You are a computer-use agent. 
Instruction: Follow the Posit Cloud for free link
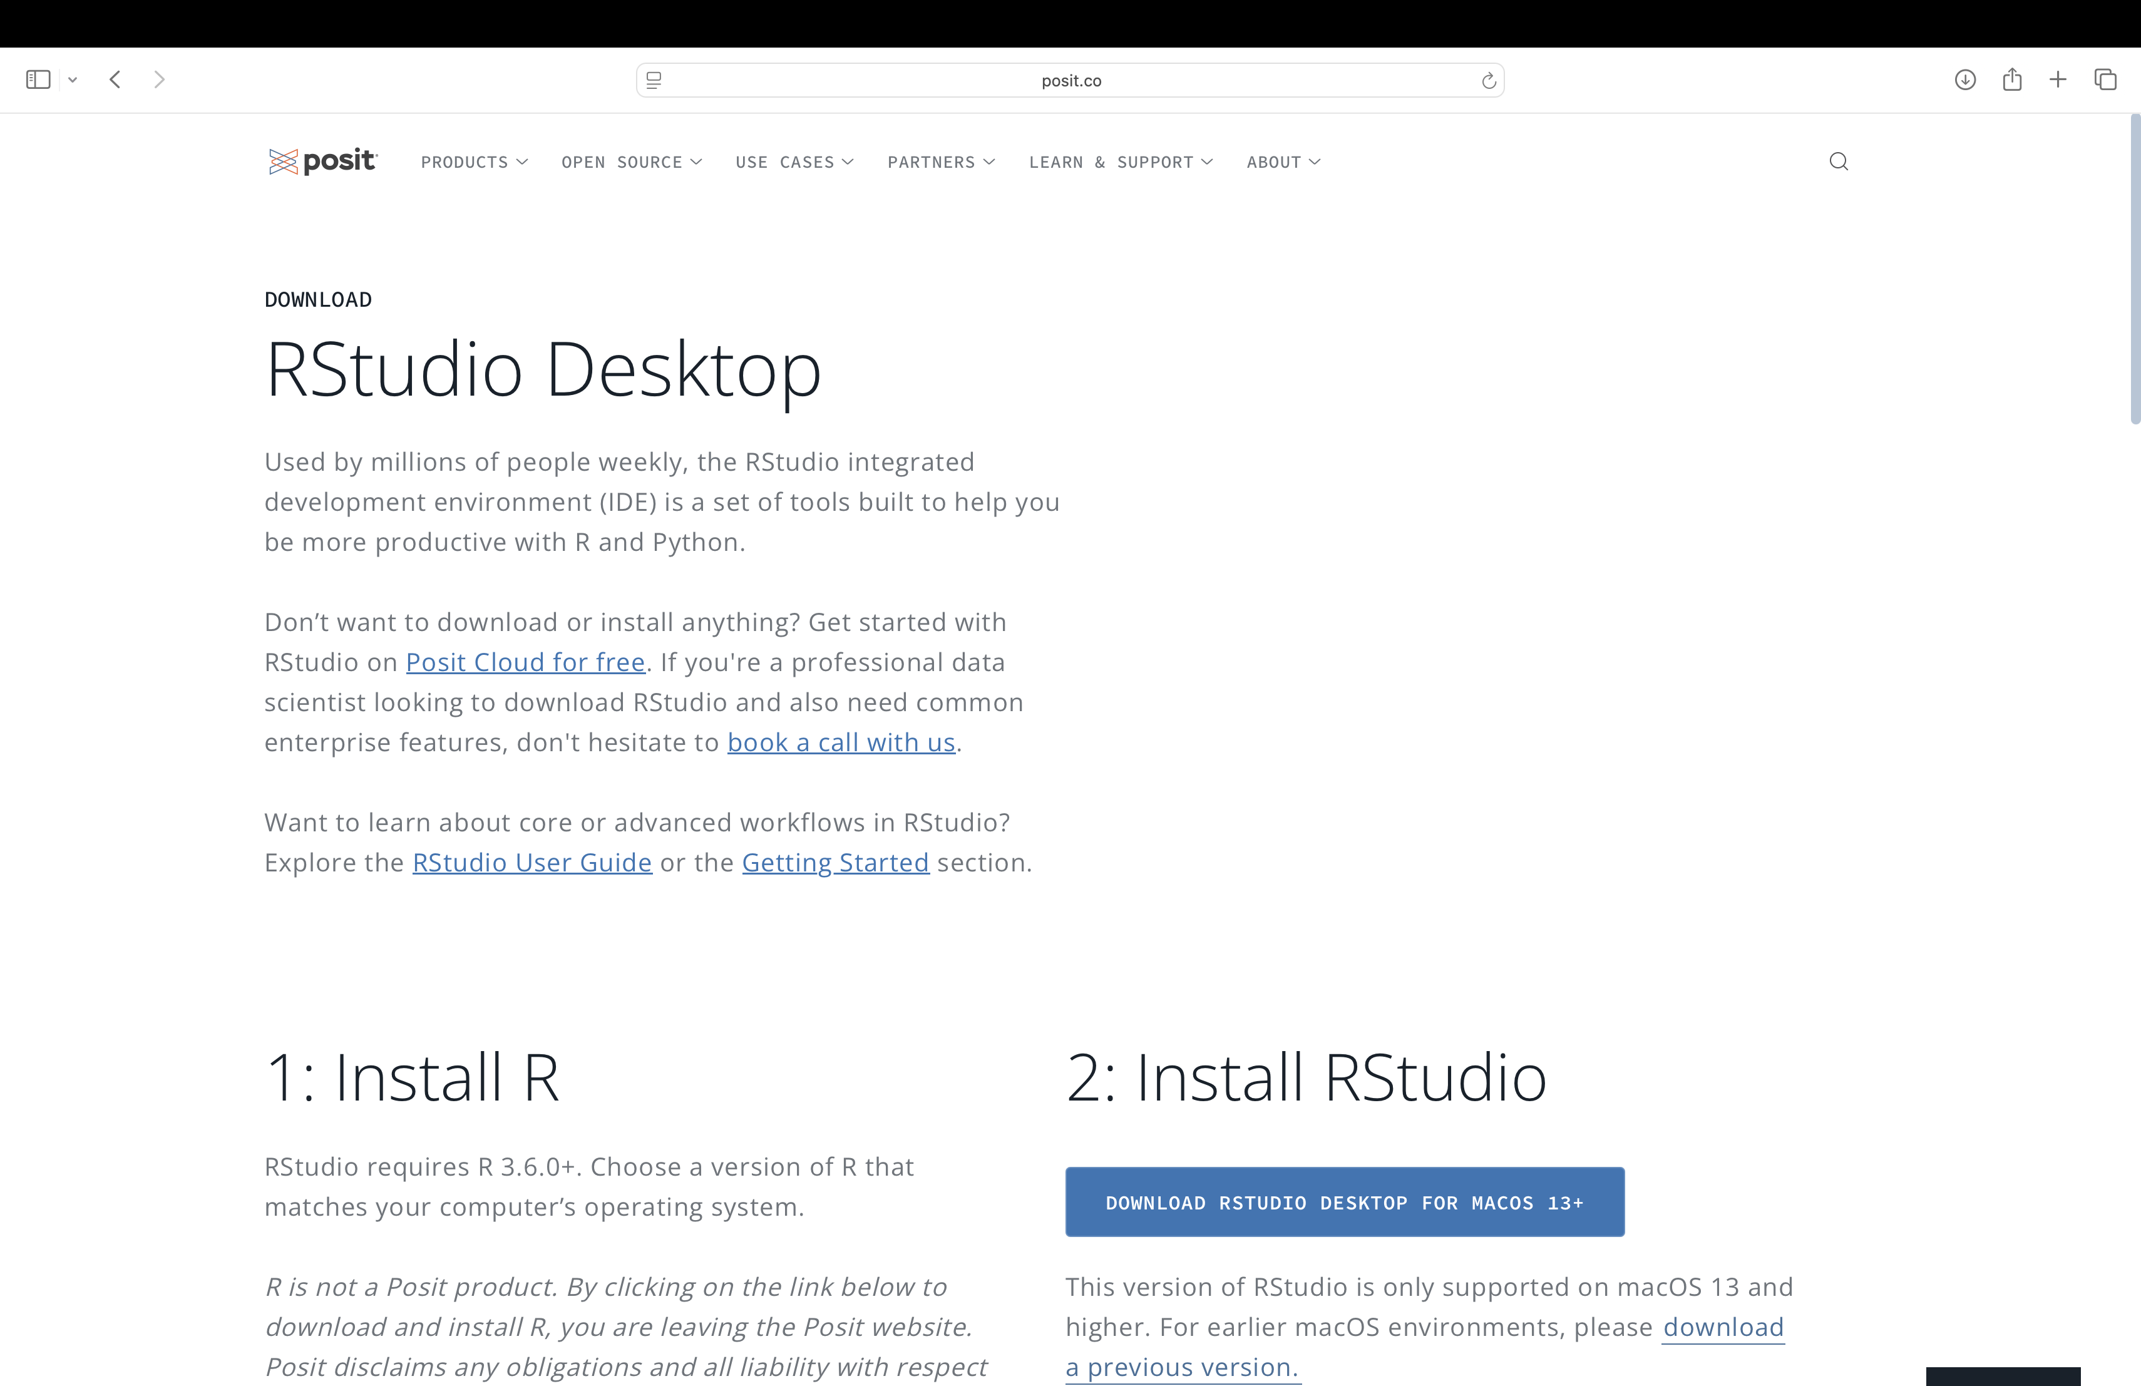tap(525, 662)
